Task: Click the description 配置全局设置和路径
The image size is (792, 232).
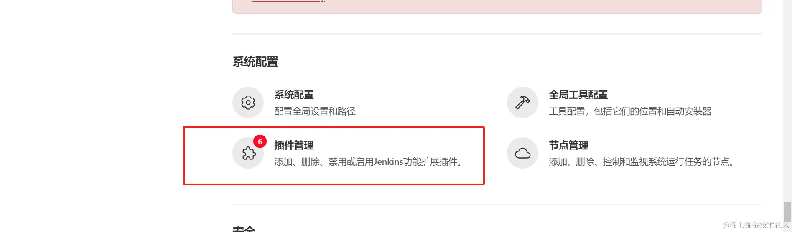Action: coord(315,111)
